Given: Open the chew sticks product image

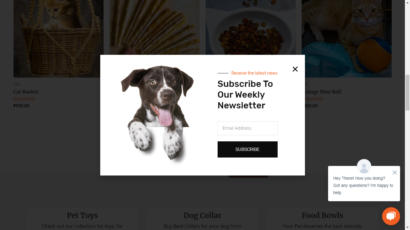Looking at the screenshot, I should tap(155, 27).
